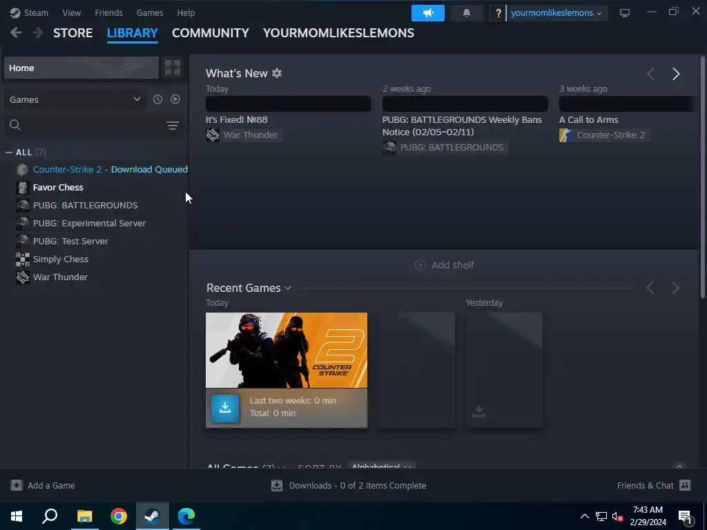Select the LIBRARY tab

(x=132, y=33)
